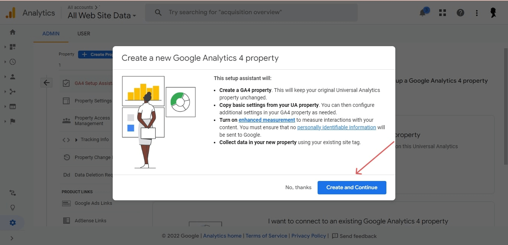The height and width of the screenshot is (245, 508).
Task: Open the personally identifiable information link
Action: pyautogui.click(x=337, y=127)
